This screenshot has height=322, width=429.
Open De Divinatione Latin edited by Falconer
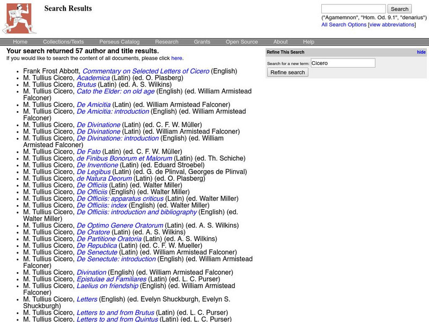pyautogui.click(x=99, y=131)
